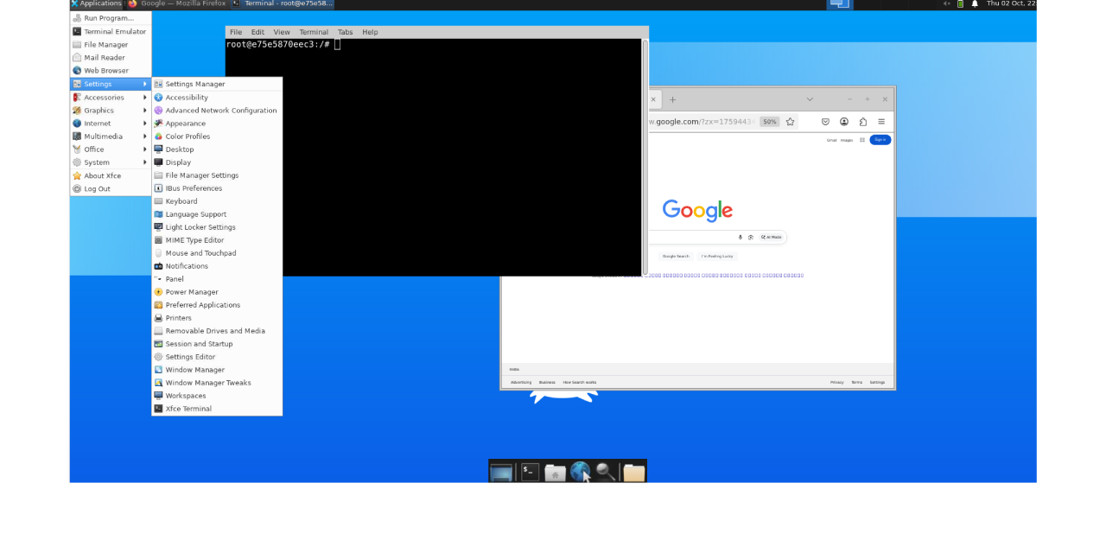Viewport: 1106px width, 553px height.
Task: Open the Appearance settings
Action: pyautogui.click(x=217, y=124)
